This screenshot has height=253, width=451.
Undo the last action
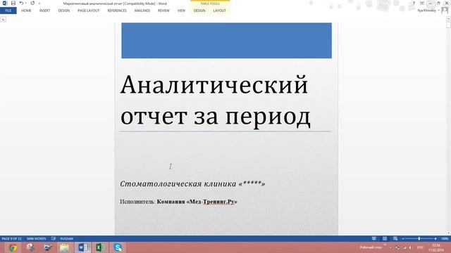(21, 3)
